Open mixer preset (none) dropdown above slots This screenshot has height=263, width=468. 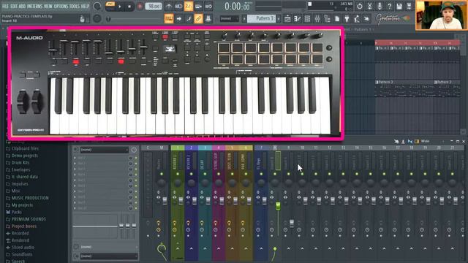[105, 150]
